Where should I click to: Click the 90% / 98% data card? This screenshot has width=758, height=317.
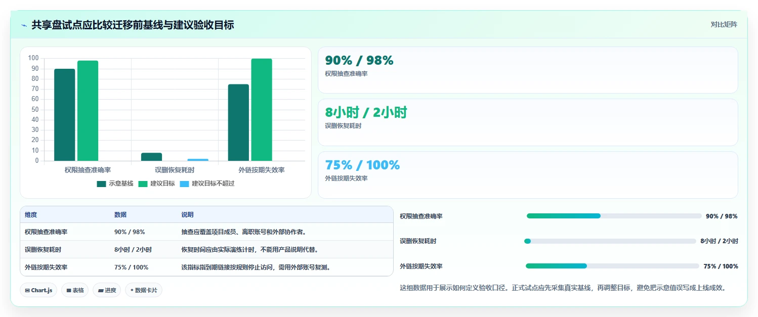tap(528, 70)
